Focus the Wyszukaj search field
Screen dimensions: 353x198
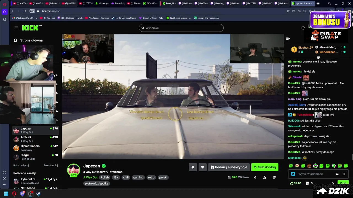181,28
